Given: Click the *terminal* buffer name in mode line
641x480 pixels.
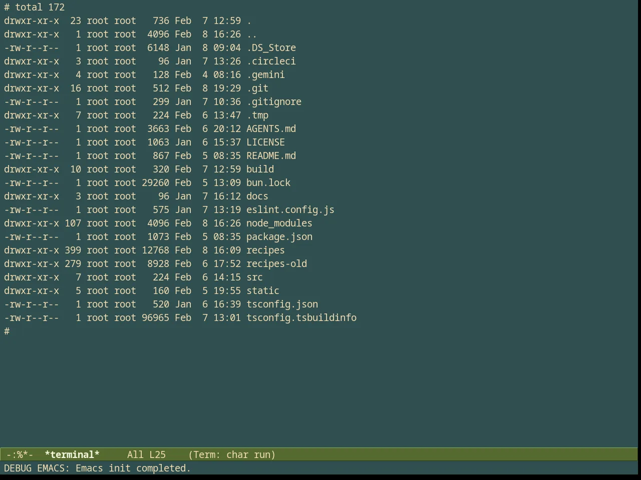Looking at the screenshot, I should click(72, 454).
